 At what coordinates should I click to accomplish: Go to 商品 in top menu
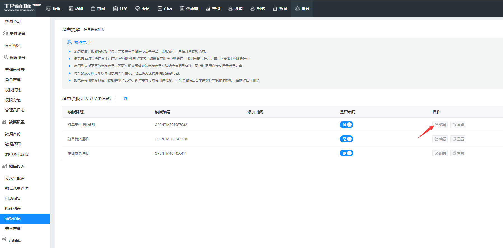coord(98,9)
